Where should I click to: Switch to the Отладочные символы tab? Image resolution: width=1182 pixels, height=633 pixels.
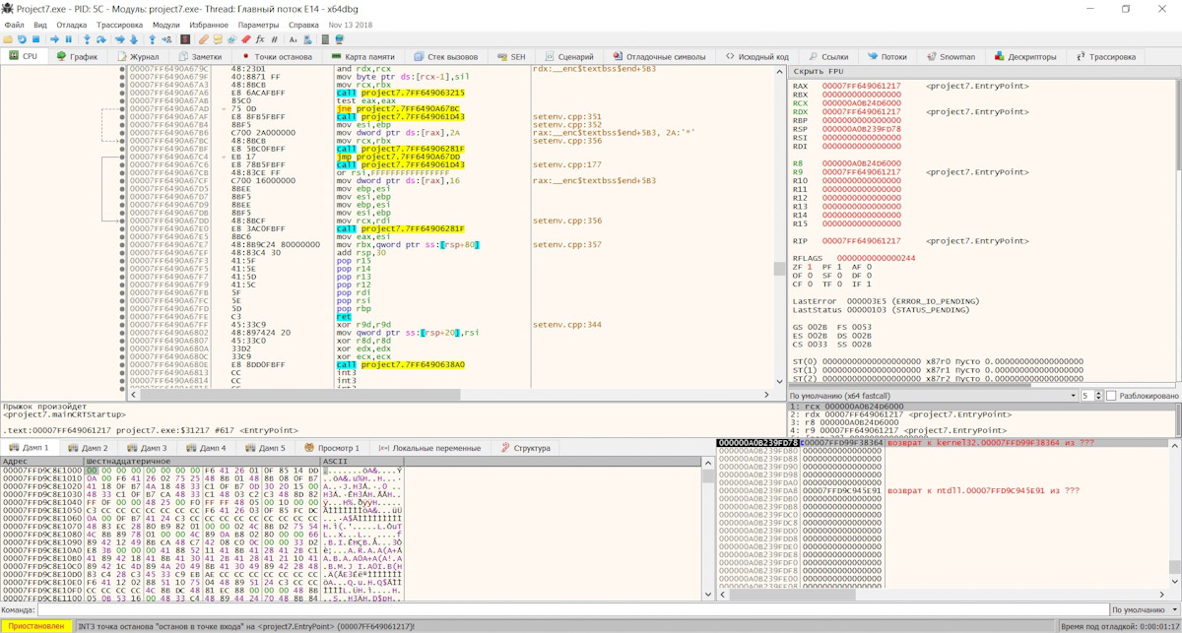[x=658, y=57]
